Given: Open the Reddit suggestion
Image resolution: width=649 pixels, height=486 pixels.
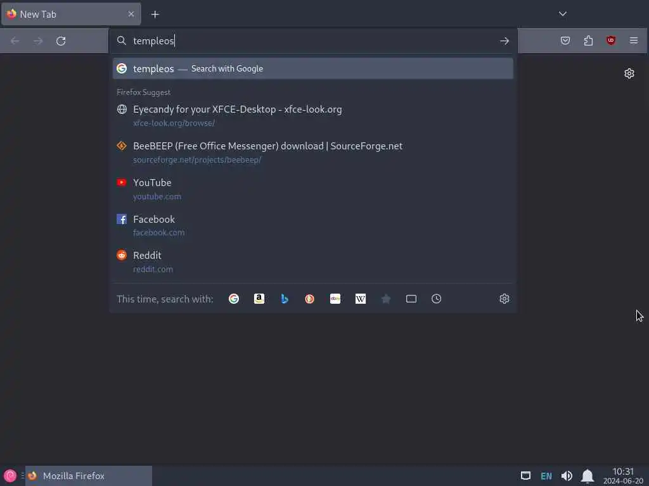Looking at the screenshot, I should point(313,261).
